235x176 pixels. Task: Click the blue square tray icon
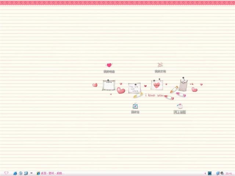click(x=210, y=173)
